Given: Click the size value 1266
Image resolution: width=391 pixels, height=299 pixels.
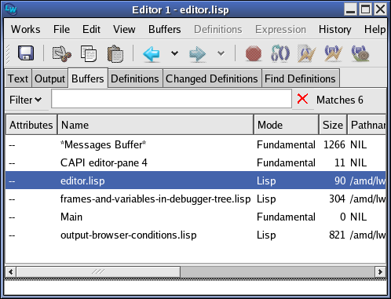Looking at the screenshot, I should click(x=334, y=144).
